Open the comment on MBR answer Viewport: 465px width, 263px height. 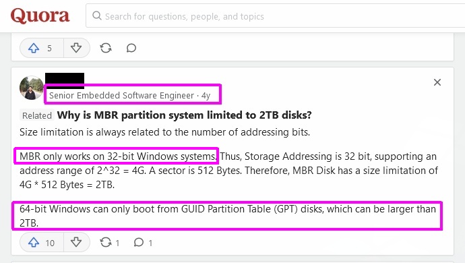(x=143, y=243)
